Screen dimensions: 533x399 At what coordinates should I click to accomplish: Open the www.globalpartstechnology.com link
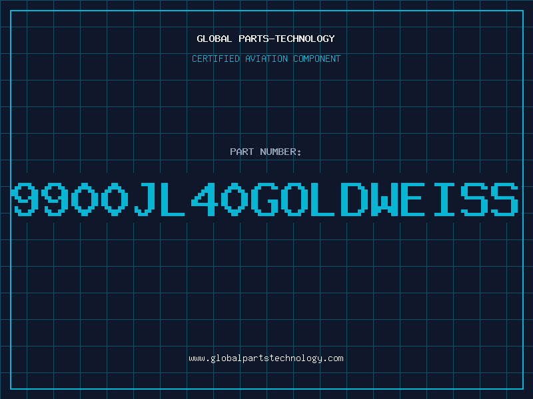266,358
